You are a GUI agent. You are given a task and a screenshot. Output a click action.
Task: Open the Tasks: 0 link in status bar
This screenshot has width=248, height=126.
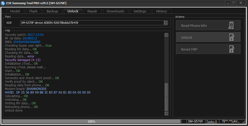click(212, 121)
